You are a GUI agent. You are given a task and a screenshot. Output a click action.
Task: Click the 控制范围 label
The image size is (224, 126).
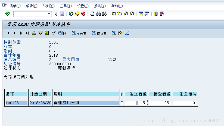[12, 42]
